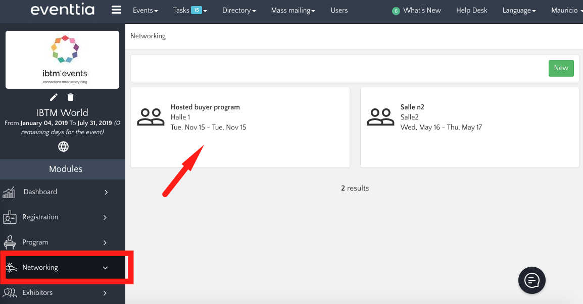Click the Registration badge icon
This screenshot has width=583, height=304.
pyautogui.click(x=9, y=217)
